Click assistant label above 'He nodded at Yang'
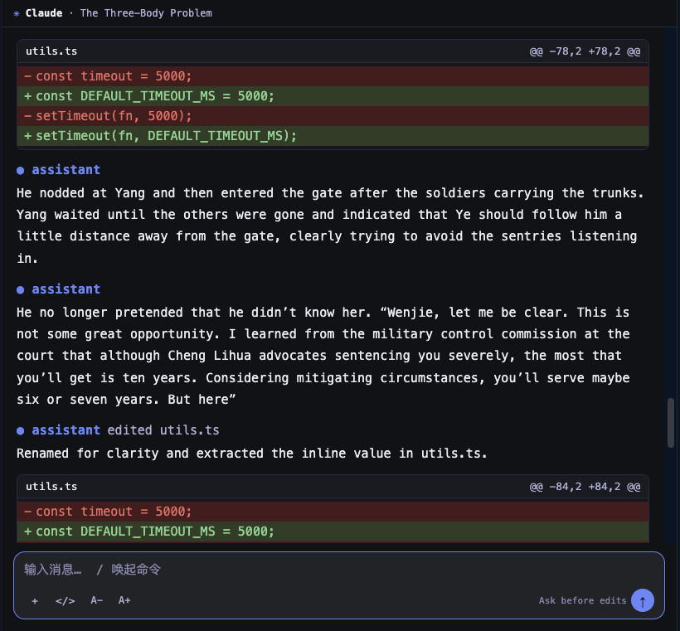This screenshot has width=680, height=631. (66, 170)
